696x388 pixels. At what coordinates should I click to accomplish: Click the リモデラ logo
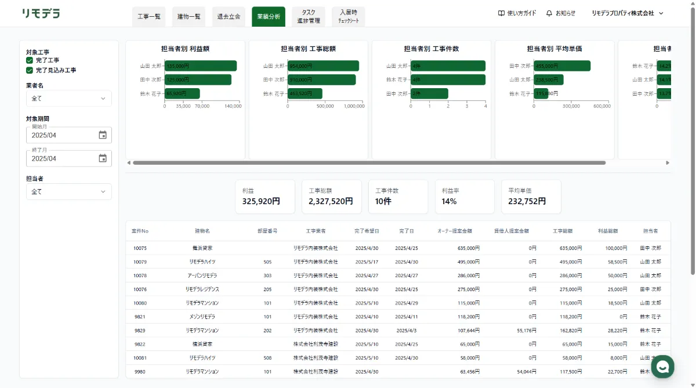click(x=41, y=13)
